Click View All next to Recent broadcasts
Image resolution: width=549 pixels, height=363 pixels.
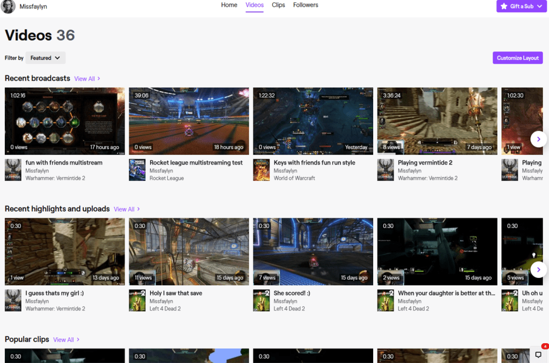click(87, 79)
